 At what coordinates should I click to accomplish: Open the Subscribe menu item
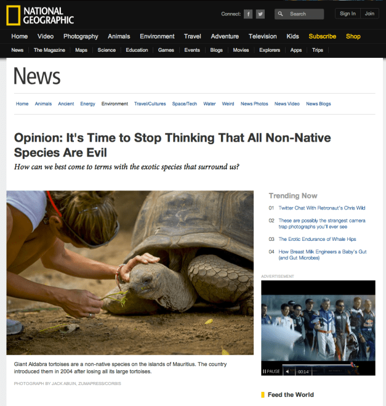point(322,36)
